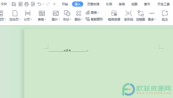
Task: Expand the 图片 dropdown arrow
Action: coord(59,19)
